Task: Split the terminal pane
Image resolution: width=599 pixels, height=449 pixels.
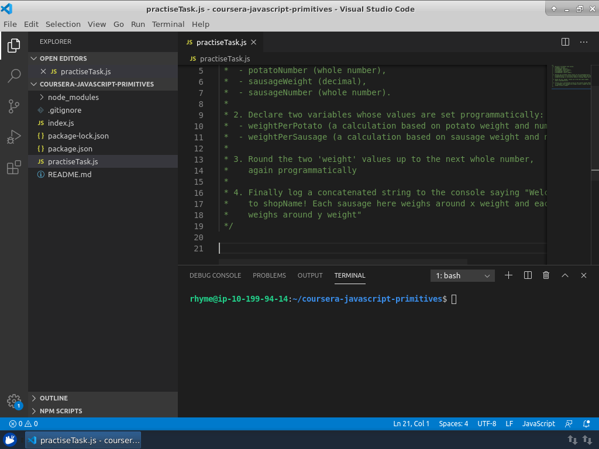Action: click(527, 275)
